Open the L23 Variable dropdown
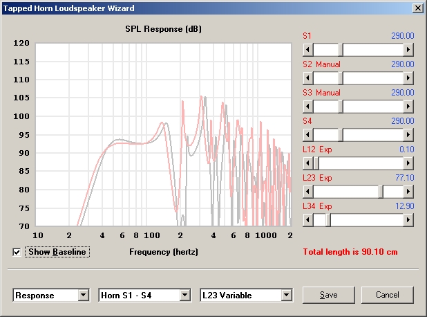This screenshot has width=427, height=317. coord(287,295)
